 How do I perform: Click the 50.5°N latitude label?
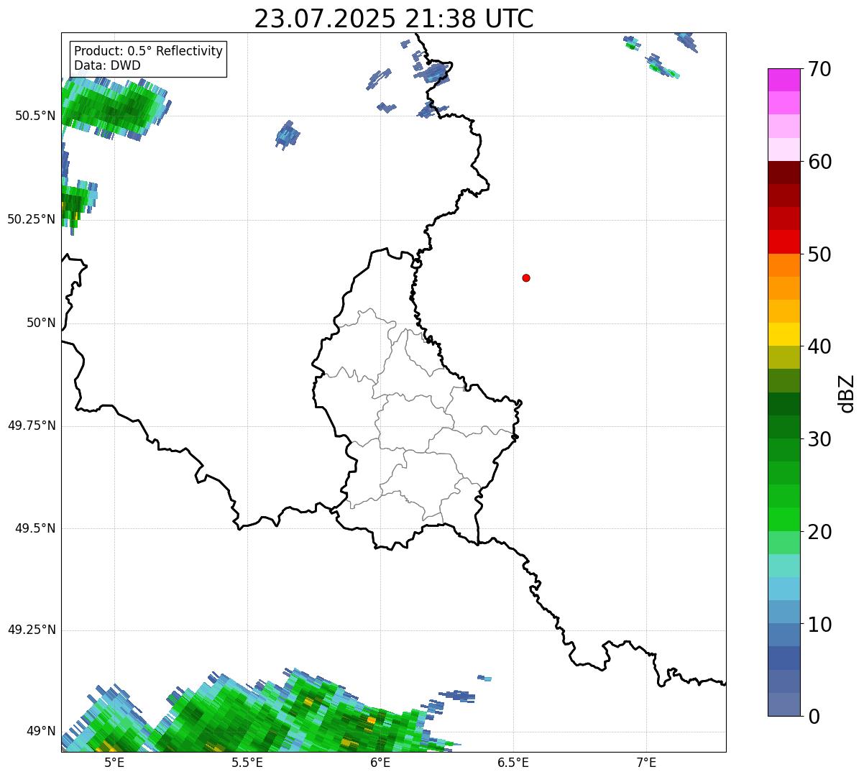35,116
